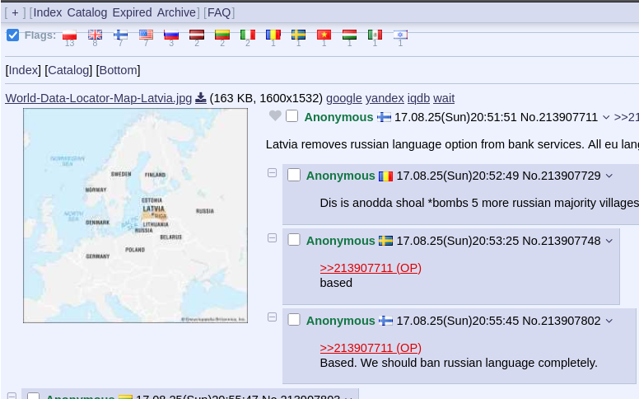Click the heart icon on the OP post
Image resolution: width=639 pixels, height=399 pixels.
tap(275, 116)
